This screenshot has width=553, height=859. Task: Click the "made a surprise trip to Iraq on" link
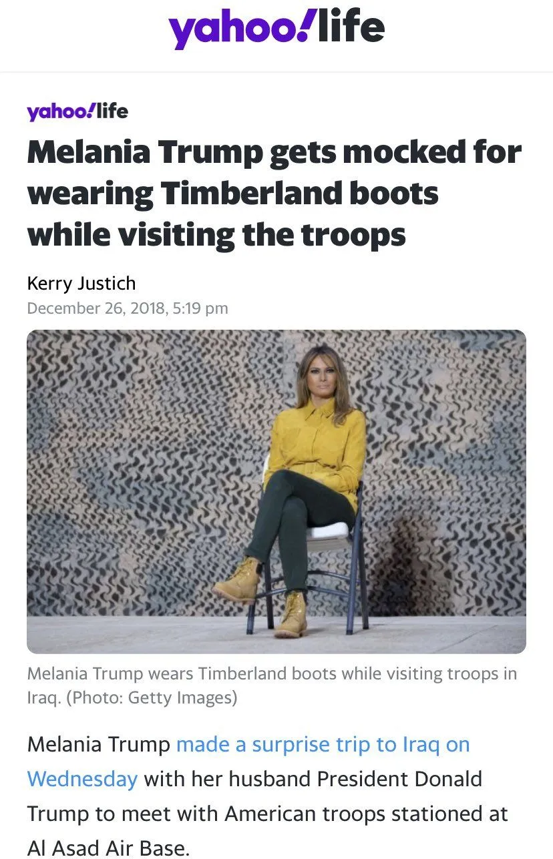323,744
